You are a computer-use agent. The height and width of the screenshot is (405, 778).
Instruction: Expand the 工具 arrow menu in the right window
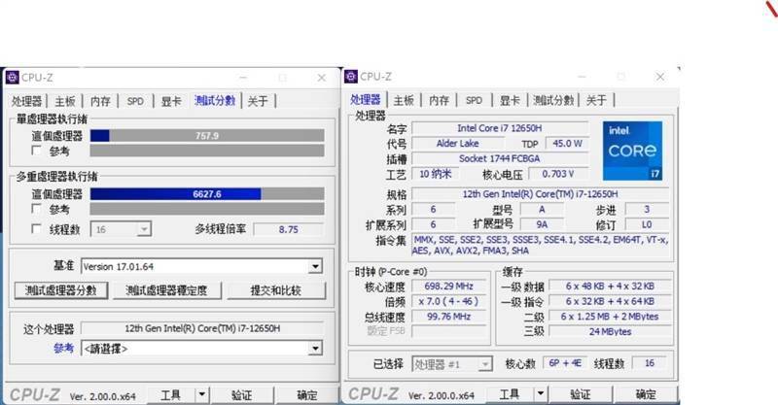[x=541, y=394]
